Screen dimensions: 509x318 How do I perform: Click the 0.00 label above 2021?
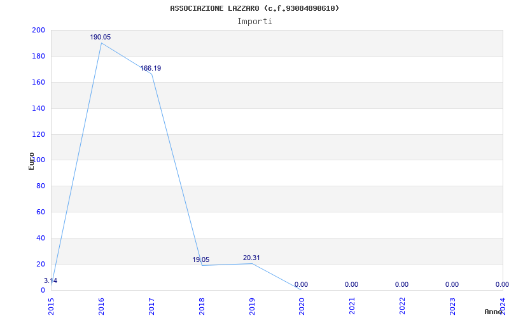pos(352,284)
